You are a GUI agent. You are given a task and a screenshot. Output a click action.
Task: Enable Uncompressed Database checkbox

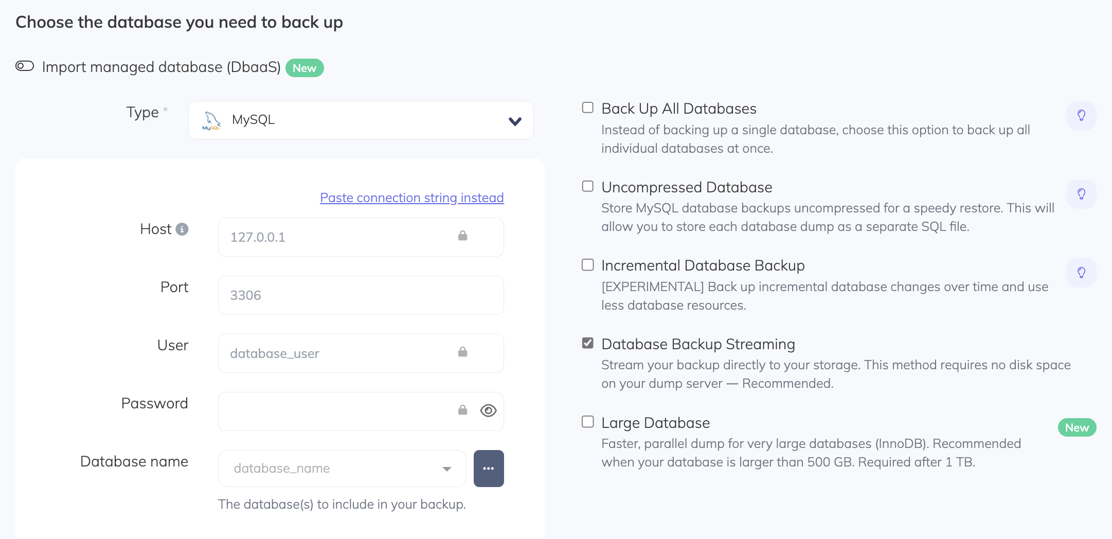587,186
